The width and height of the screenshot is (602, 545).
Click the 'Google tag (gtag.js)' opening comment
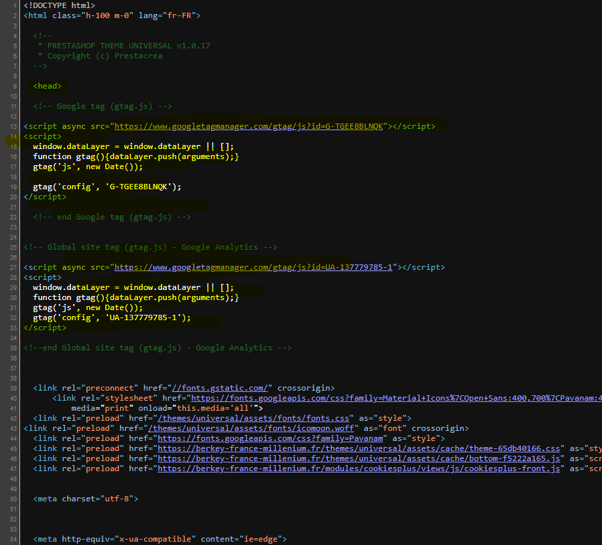tap(103, 106)
